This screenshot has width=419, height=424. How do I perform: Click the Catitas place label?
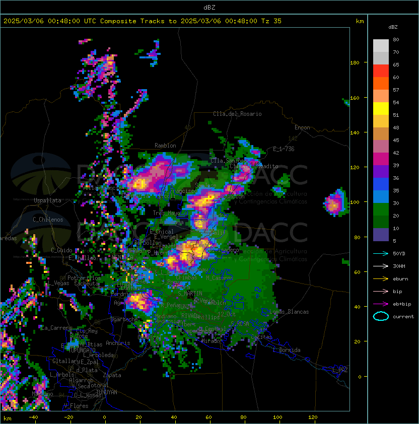[x=261, y=337]
